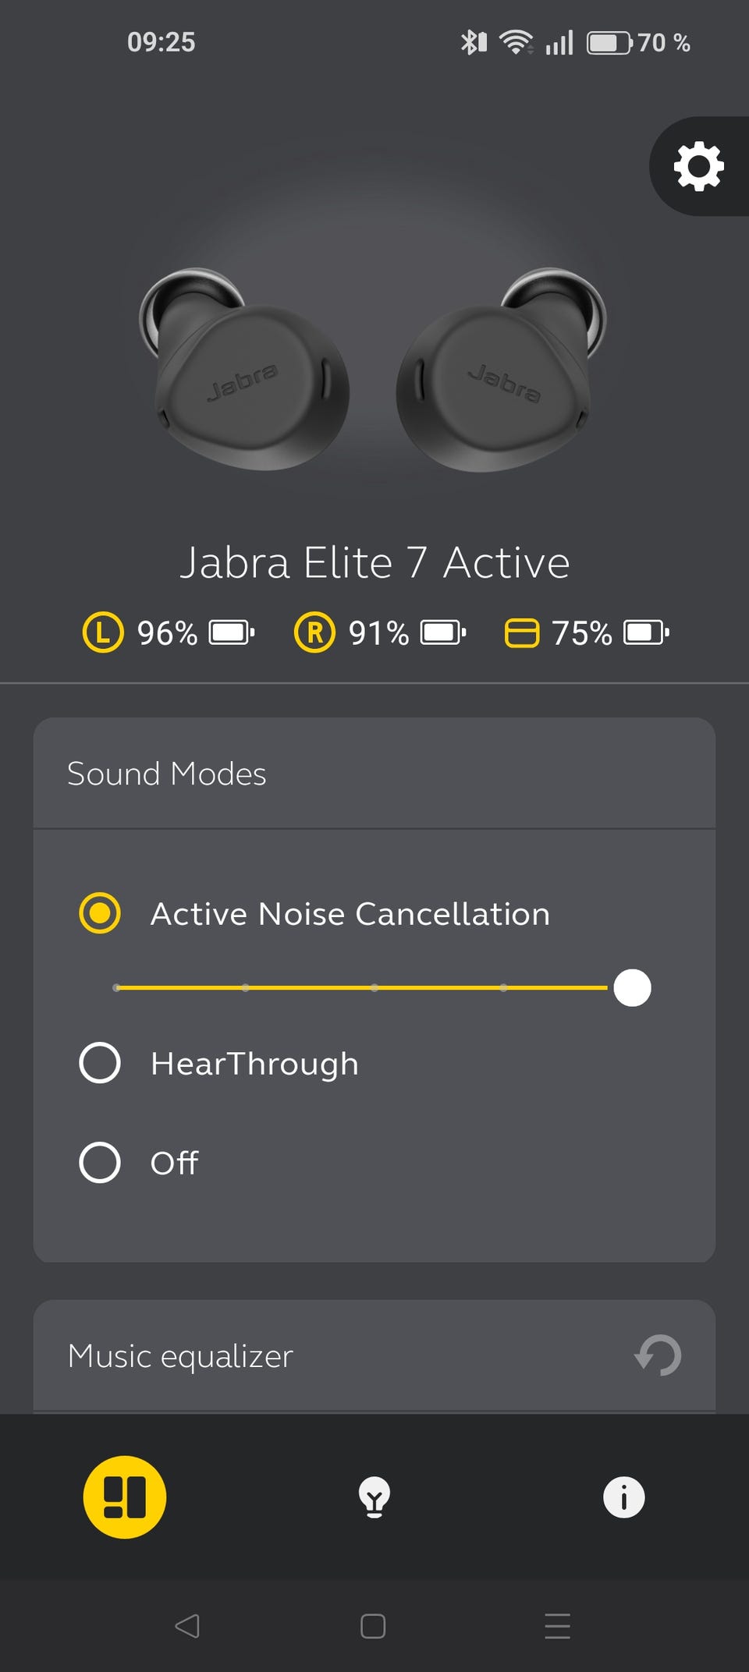The height and width of the screenshot is (1672, 749).
Task: Tap the Jabra Elite 7 Active title
Action: [374, 562]
